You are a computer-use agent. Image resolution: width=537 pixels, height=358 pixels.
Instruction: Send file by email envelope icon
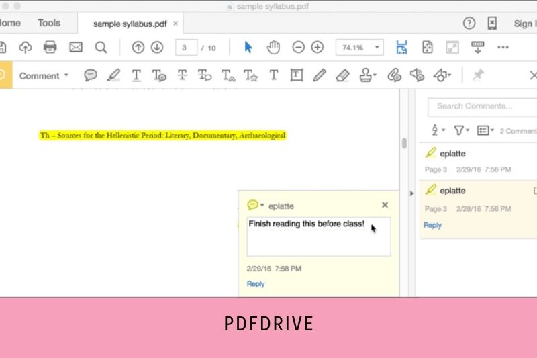point(76,47)
